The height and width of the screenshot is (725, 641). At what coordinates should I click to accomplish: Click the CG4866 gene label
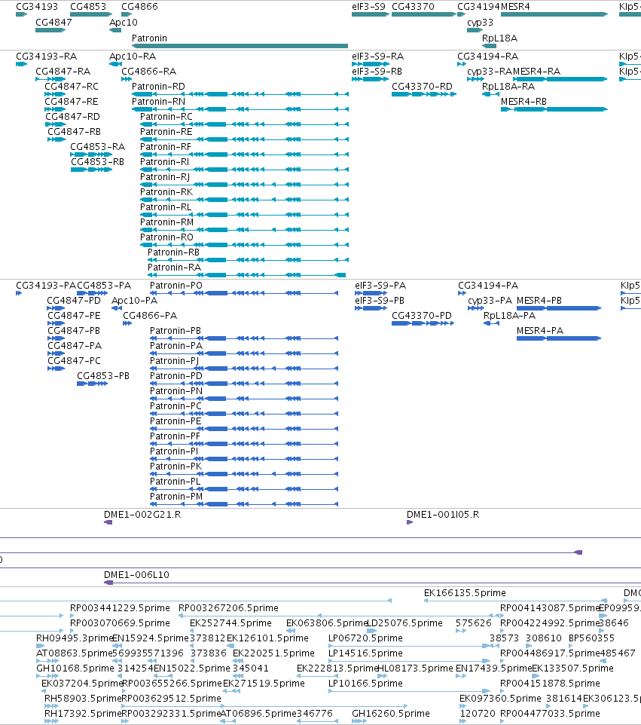(139, 7)
